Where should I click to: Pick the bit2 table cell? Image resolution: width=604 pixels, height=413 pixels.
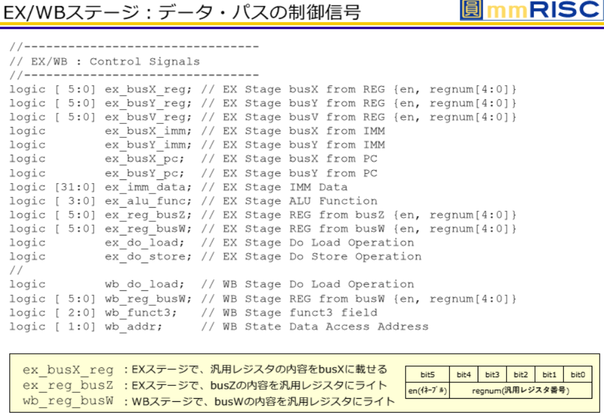(x=521, y=375)
